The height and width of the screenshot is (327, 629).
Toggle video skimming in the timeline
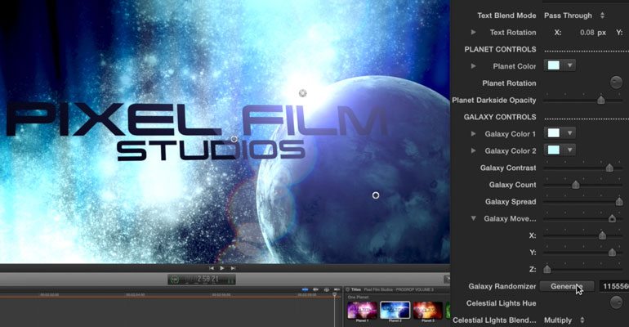click(305, 289)
